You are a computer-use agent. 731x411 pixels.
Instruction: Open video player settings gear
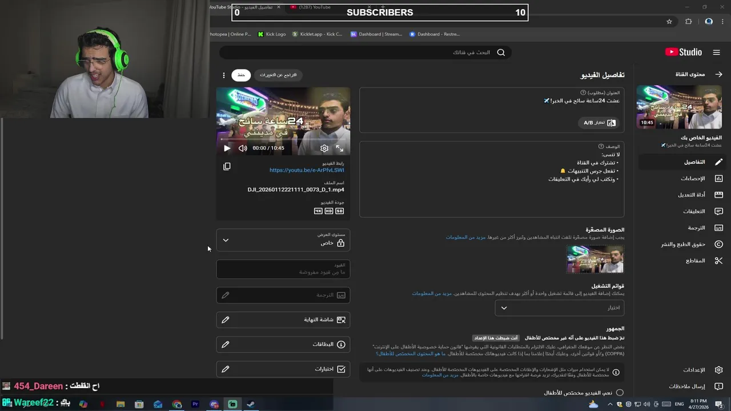click(324, 148)
